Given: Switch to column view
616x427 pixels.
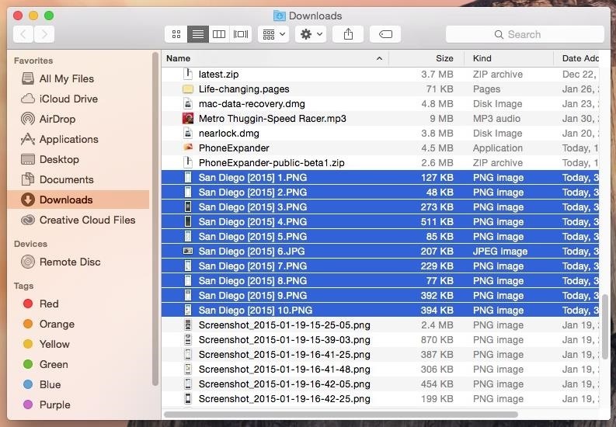Looking at the screenshot, I should pos(219,34).
